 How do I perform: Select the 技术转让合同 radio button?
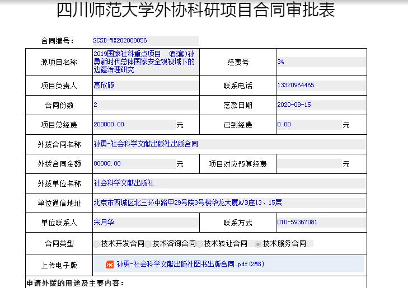[200, 244]
